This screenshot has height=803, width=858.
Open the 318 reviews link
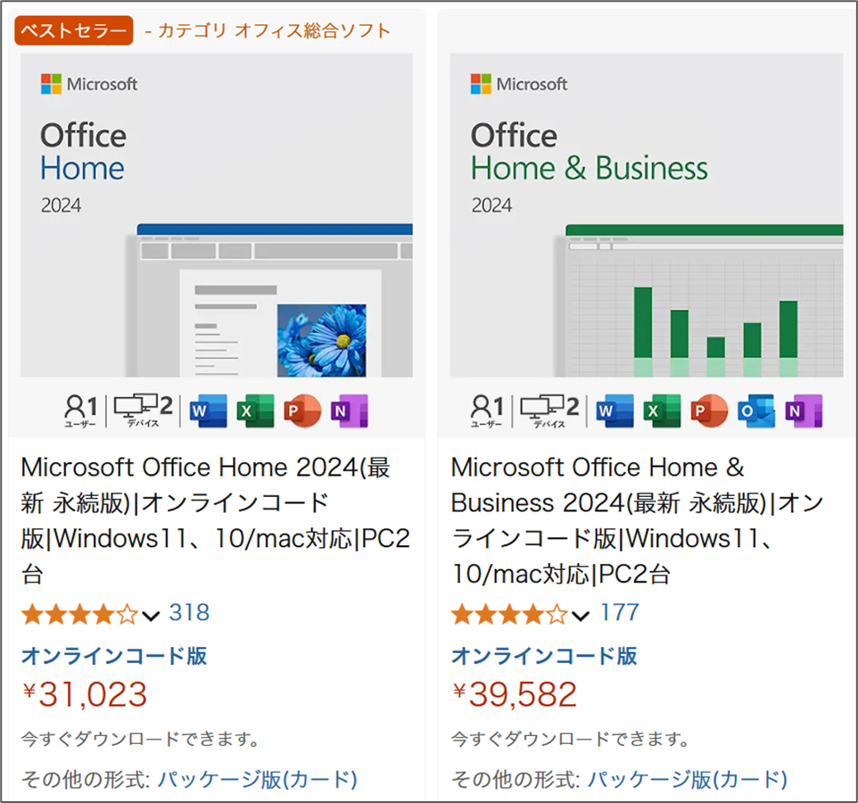click(x=189, y=613)
